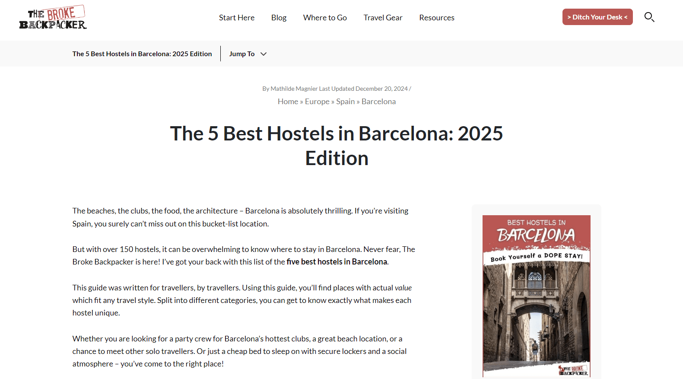This screenshot has width=683, height=379.
Task: Open the Start Here menu
Action: click(236, 18)
